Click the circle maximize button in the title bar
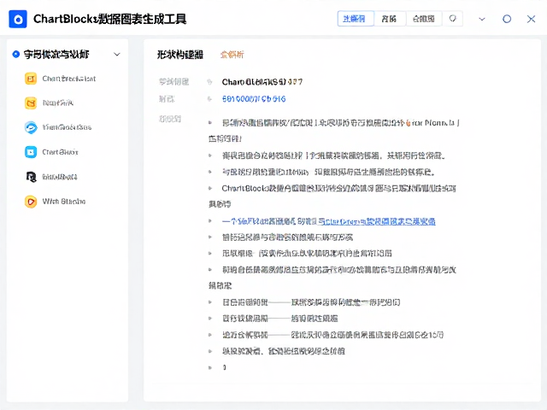Viewport: 547px width, 410px height. click(507, 19)
